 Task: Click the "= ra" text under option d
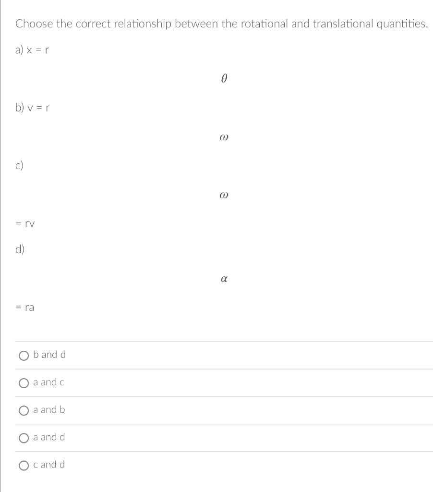pyautogui.click(x=25, y=307)
